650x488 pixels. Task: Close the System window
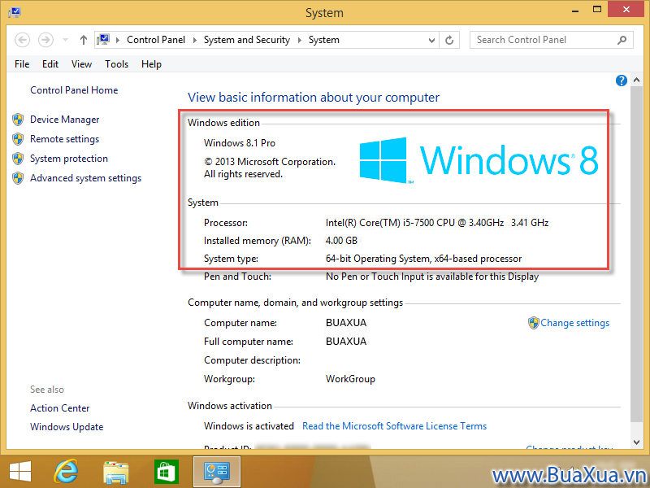[626, 9]
